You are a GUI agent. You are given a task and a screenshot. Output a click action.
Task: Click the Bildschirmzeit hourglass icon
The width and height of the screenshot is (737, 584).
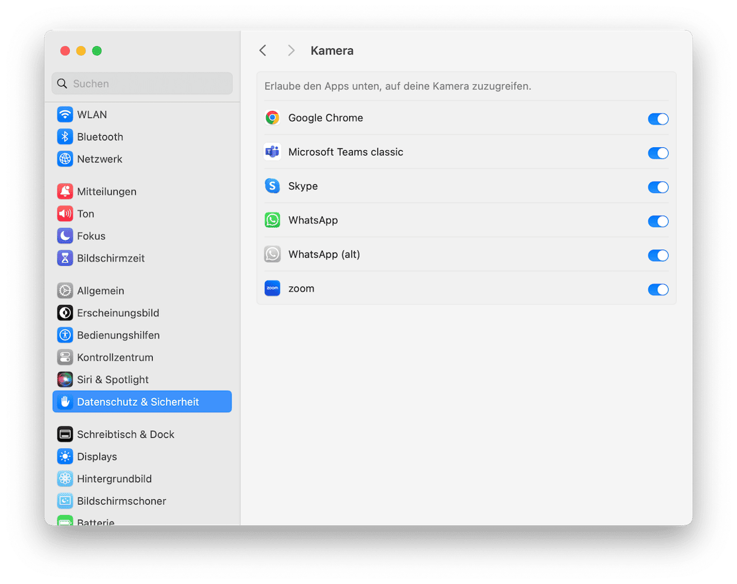(65, 258)
